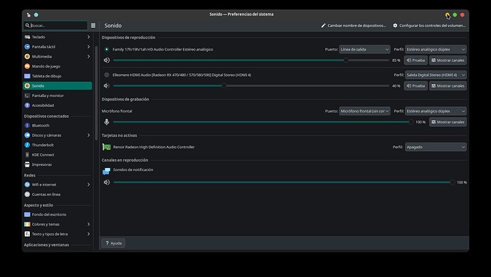The height and width of the screenshot is (277, 491).
Task: Open the Línea de salida port dropdown
Action: (364, 49)
